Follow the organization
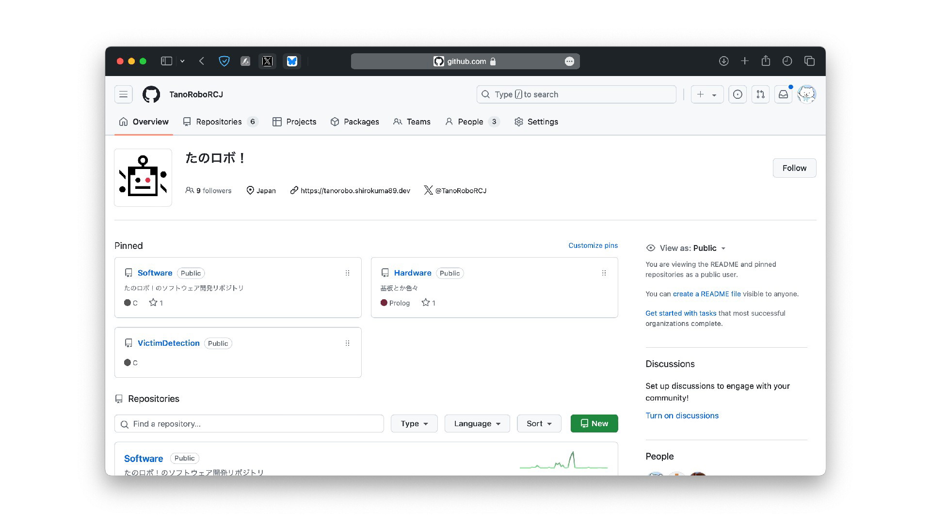The image size is (931, 523). point(794,168)
